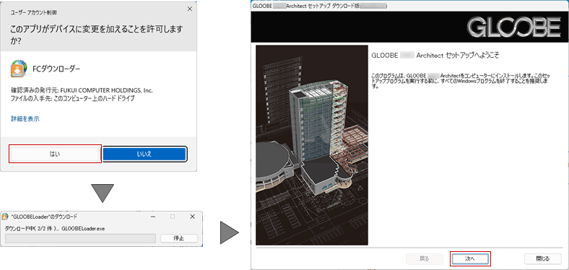Click the grayed-out 戻る button
The height and width of the screenshot is (270, 569).
click(x=424, y=258)
